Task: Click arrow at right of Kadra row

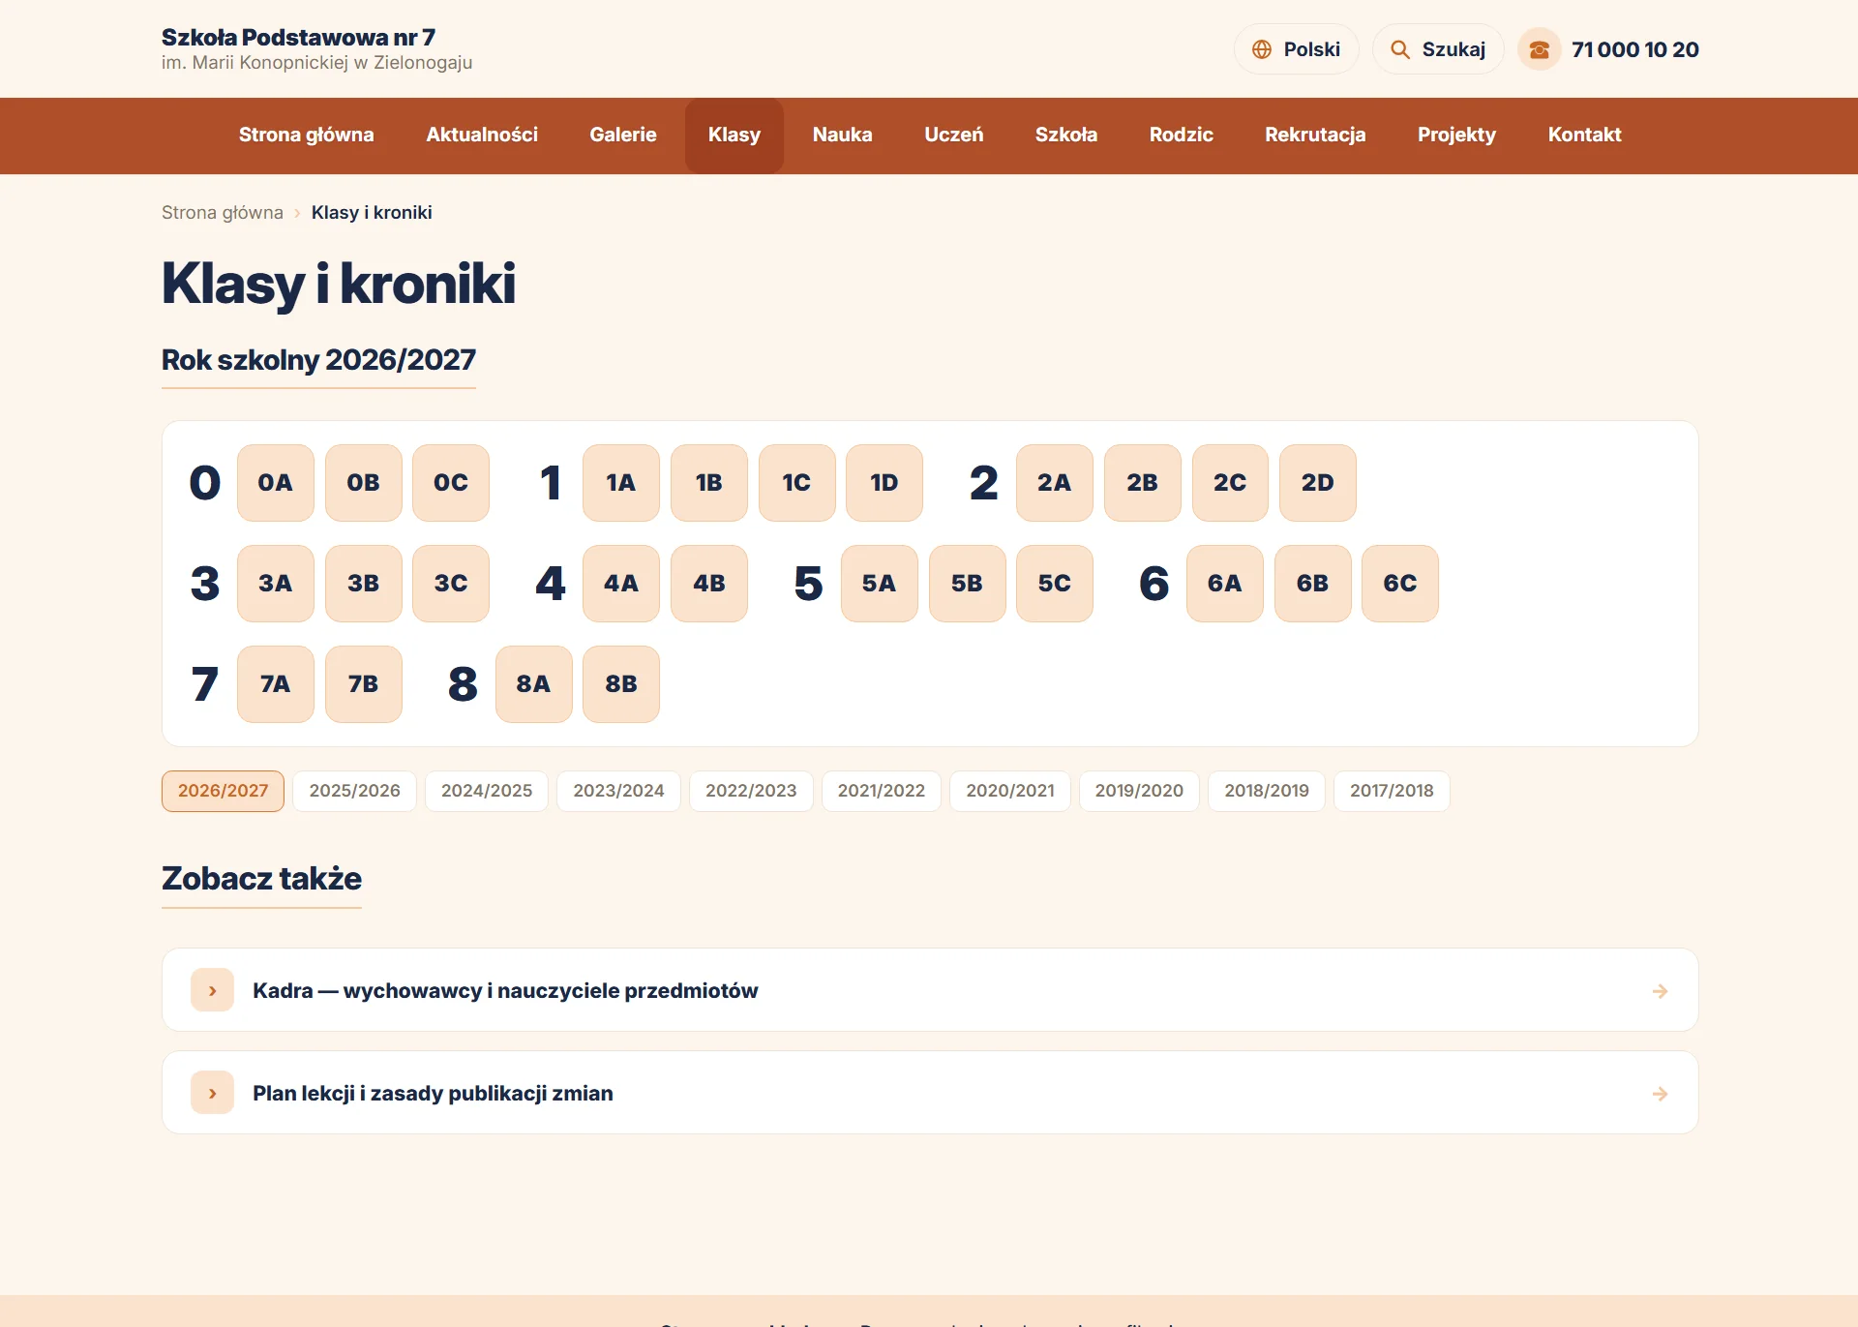Action: click(1660, 991)
